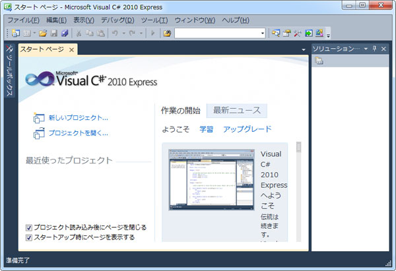Click the Save floppy disk icon
Image resolution: width=396 pixels, height=271 pixels.
point(54,33)
